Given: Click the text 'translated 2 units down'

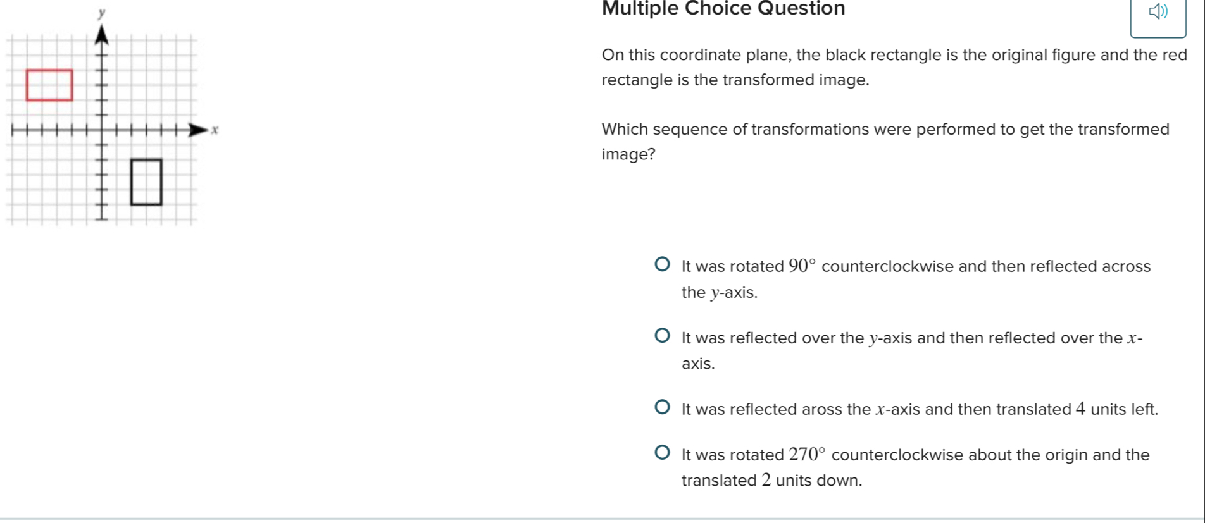Looking at the screenshot, I should coord(771,481).
